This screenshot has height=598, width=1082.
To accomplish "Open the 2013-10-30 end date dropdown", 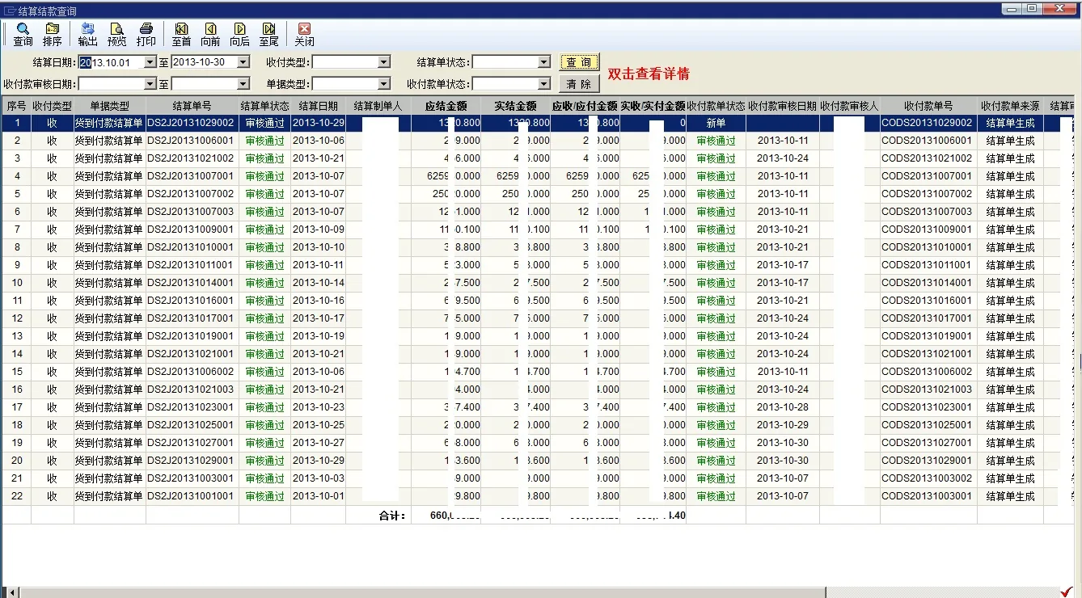I will (x=243, y=62).
